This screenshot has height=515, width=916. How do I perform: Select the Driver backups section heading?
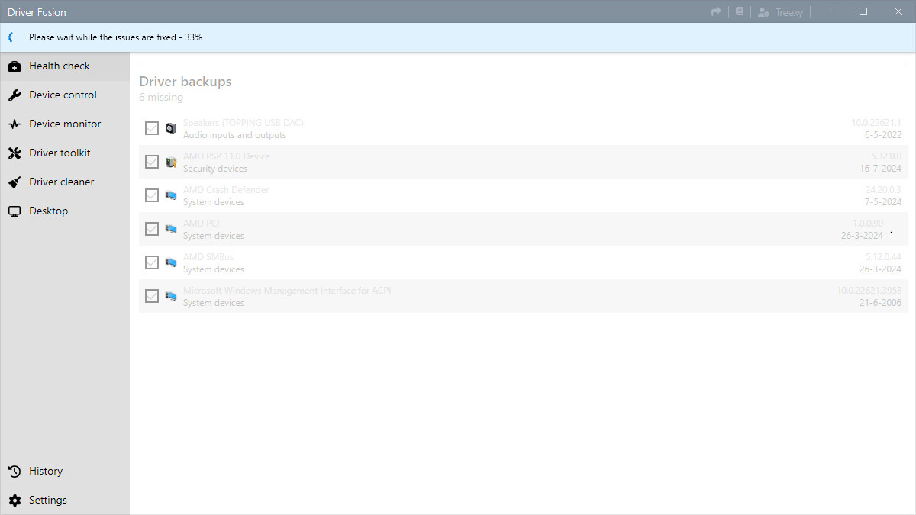pyautogui.click(x=185, y=82)
